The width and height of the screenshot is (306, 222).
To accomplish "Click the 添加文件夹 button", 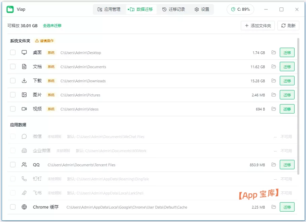I will (258, 26).
